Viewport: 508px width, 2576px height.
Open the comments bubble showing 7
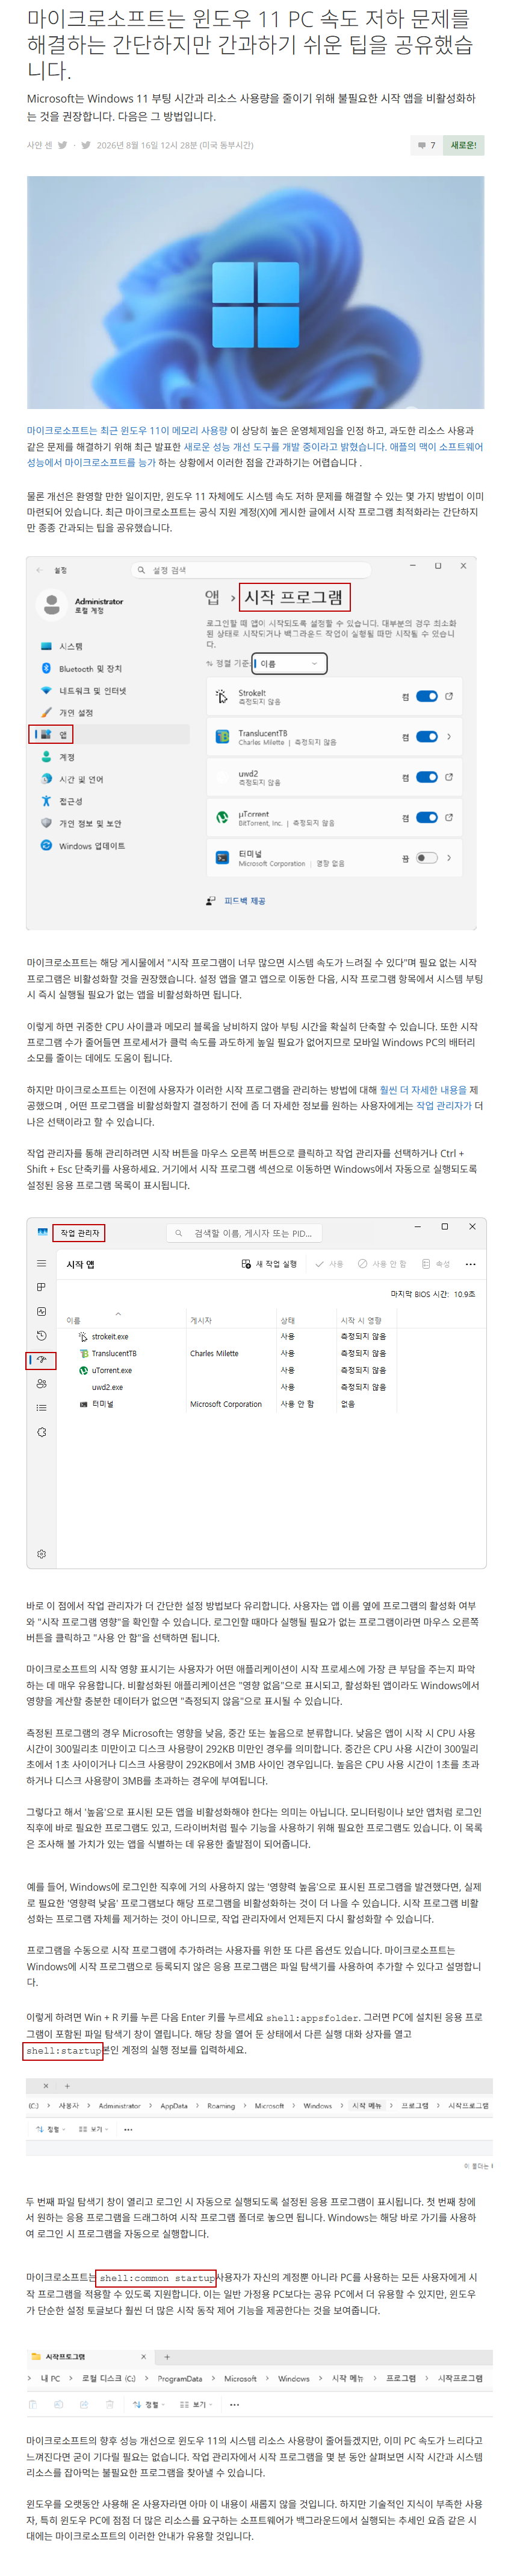point(426,145)
